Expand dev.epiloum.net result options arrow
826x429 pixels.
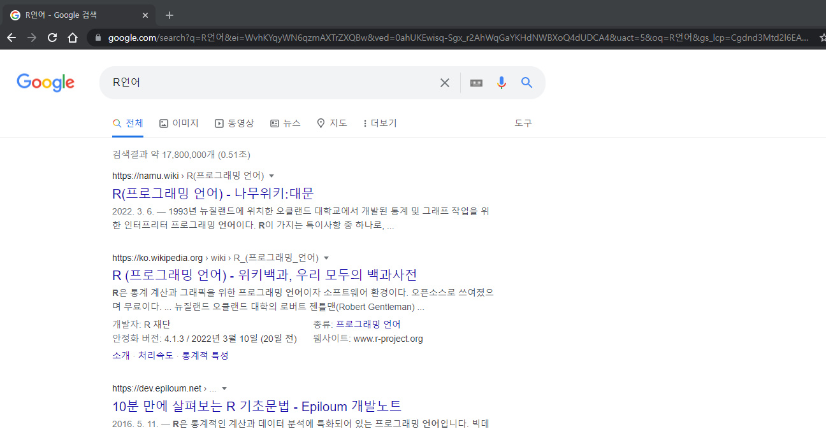point(224,388)
